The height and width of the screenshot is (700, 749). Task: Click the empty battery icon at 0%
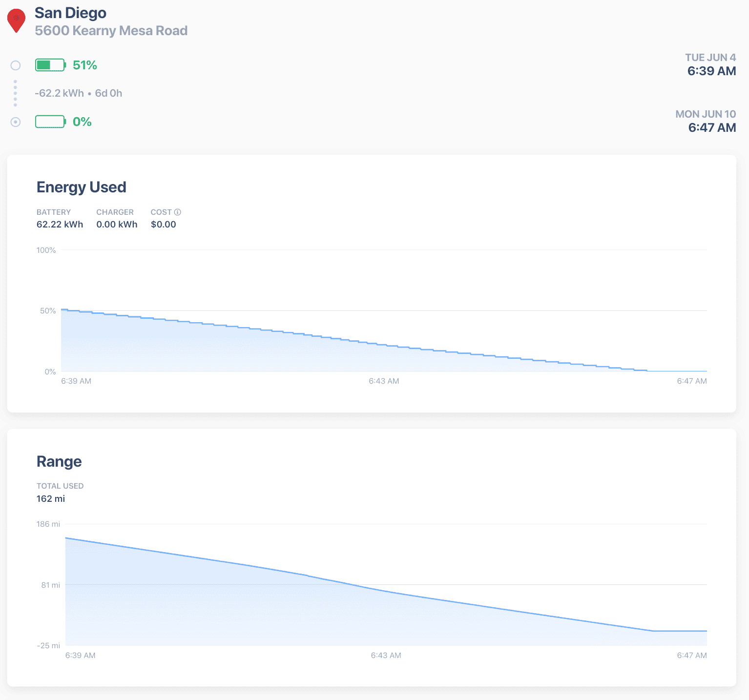pyautogui.click(x=50, y=122)
